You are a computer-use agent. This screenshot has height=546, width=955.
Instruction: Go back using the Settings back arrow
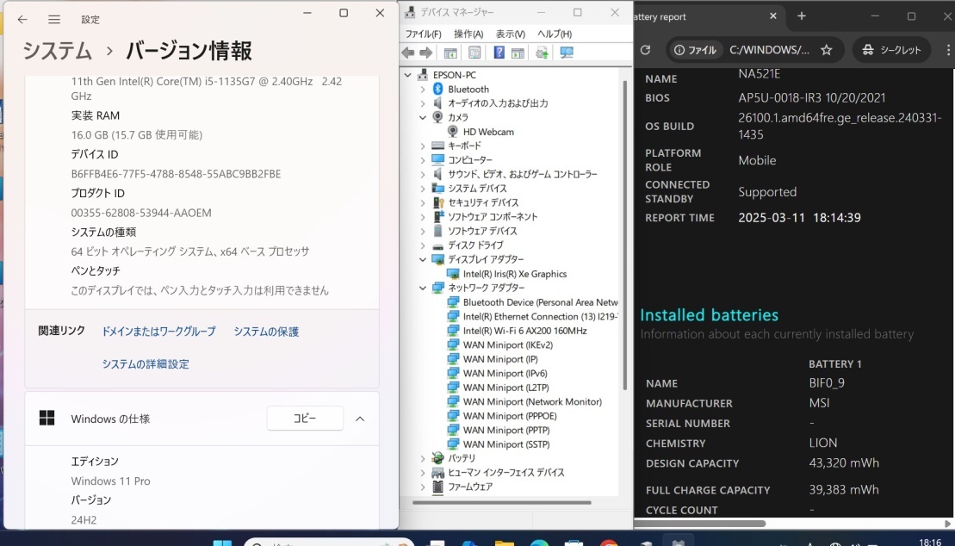[x=22, y=18]
